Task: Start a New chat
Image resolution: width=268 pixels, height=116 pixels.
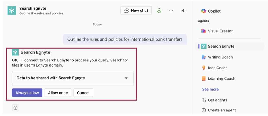Action: (136, 11)
